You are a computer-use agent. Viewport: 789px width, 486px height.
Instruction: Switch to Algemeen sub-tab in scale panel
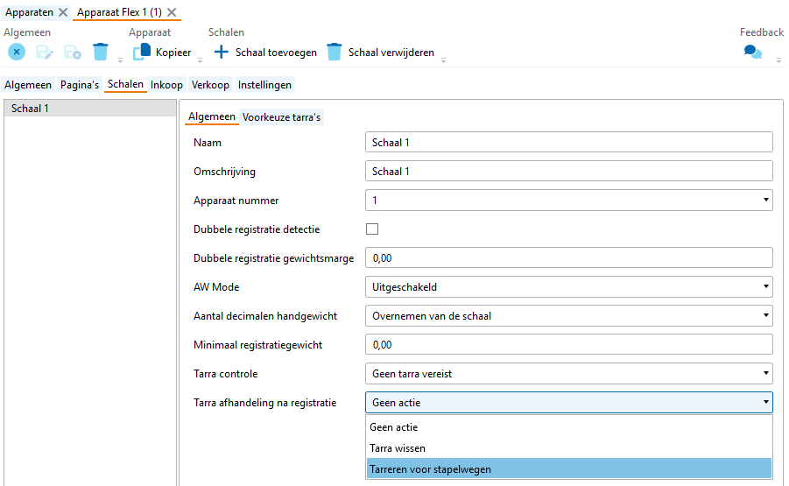[211, 116]
